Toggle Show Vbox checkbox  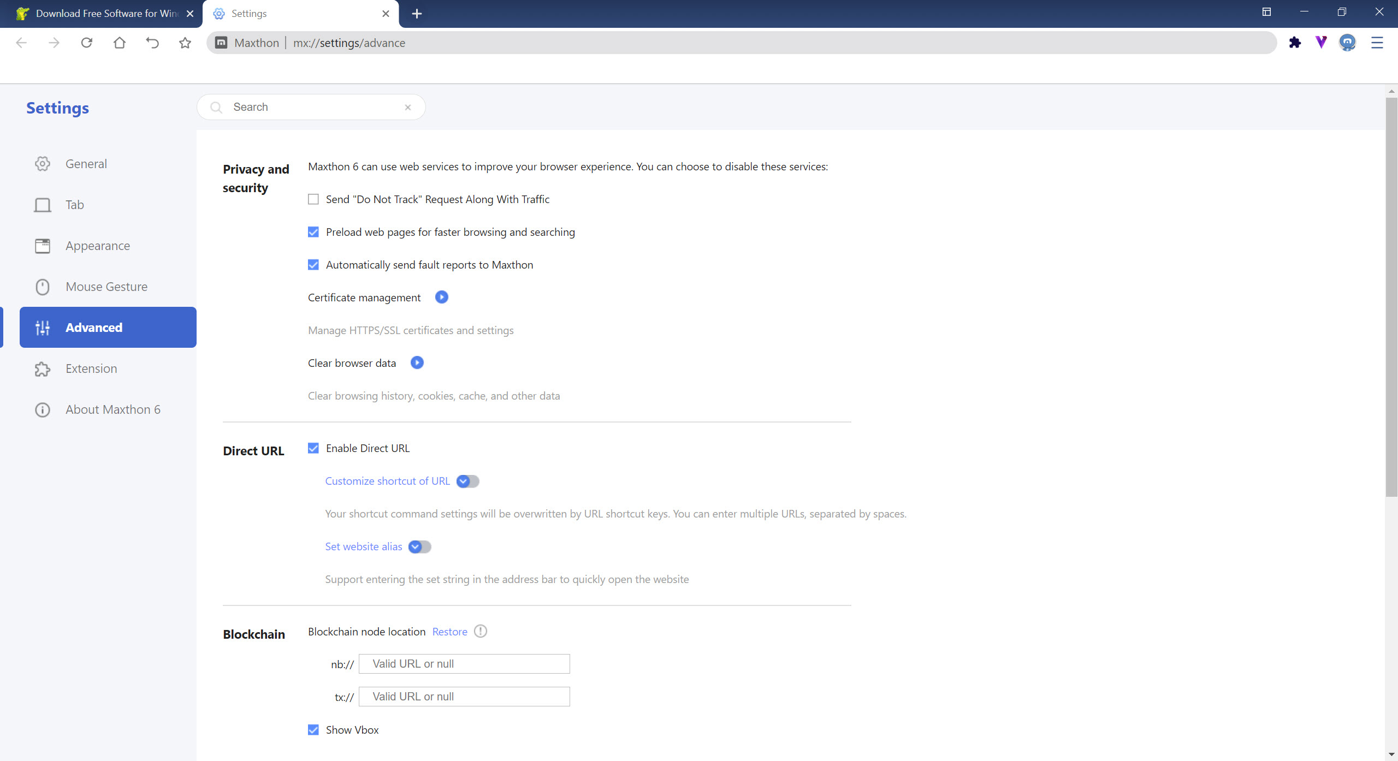coord(313,730)
